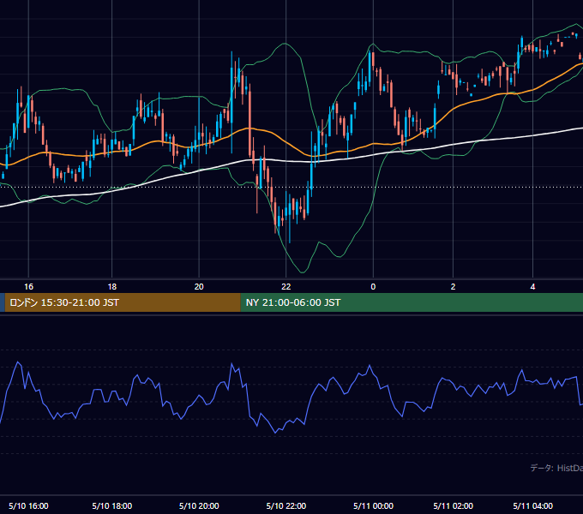
Task: Click the 4 hour axis label
Action: tap(532, 287)
